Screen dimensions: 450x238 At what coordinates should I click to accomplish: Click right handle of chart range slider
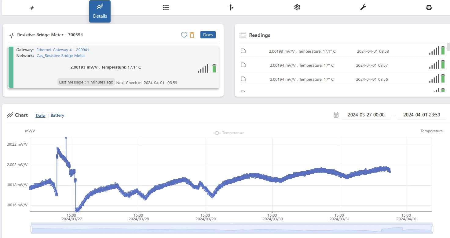pos(432,229)
